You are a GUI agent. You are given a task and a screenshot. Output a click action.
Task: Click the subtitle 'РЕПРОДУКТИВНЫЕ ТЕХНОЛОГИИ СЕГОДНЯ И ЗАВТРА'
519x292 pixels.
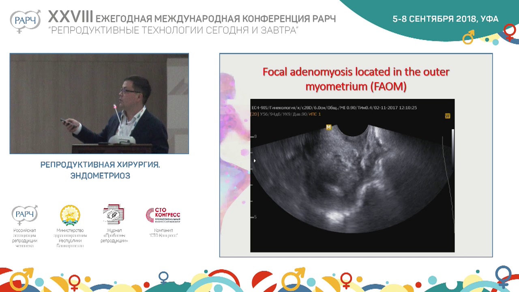(x=173, y=31)
